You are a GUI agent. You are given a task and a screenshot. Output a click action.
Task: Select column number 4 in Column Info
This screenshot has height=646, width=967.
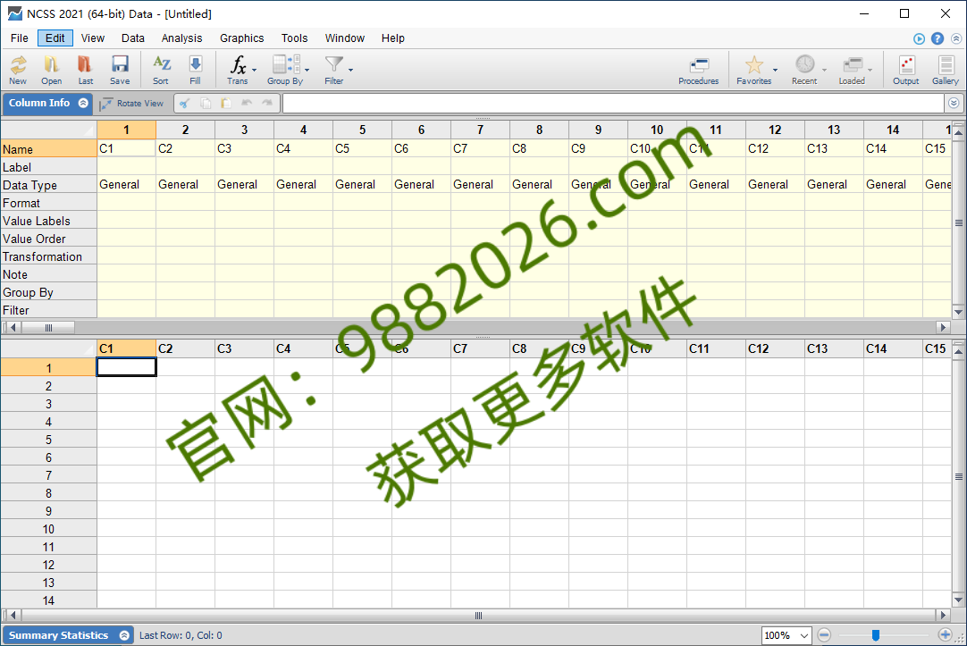point(303,130)
